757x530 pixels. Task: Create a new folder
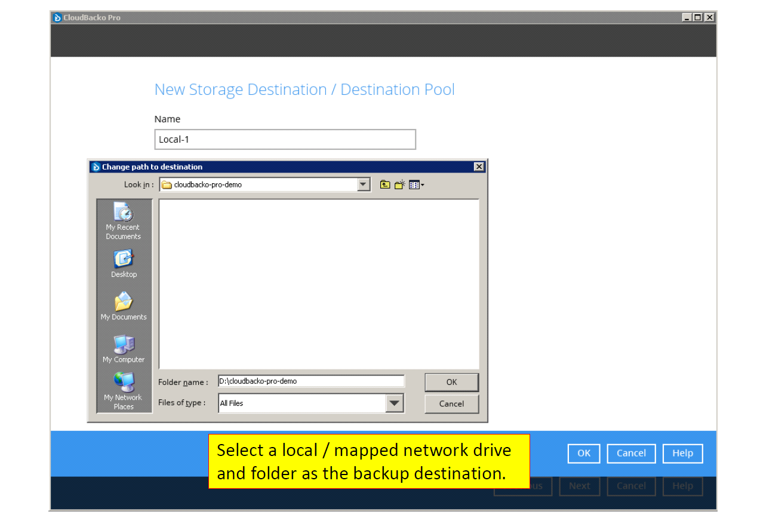point(399,184)
